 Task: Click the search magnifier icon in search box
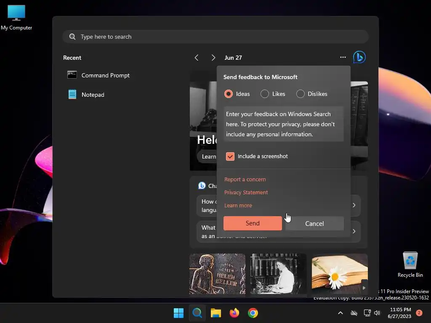72,37
